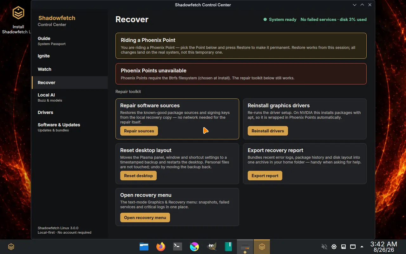Click the Repair sources button
The image size is (406, 254).
point(139,131)
